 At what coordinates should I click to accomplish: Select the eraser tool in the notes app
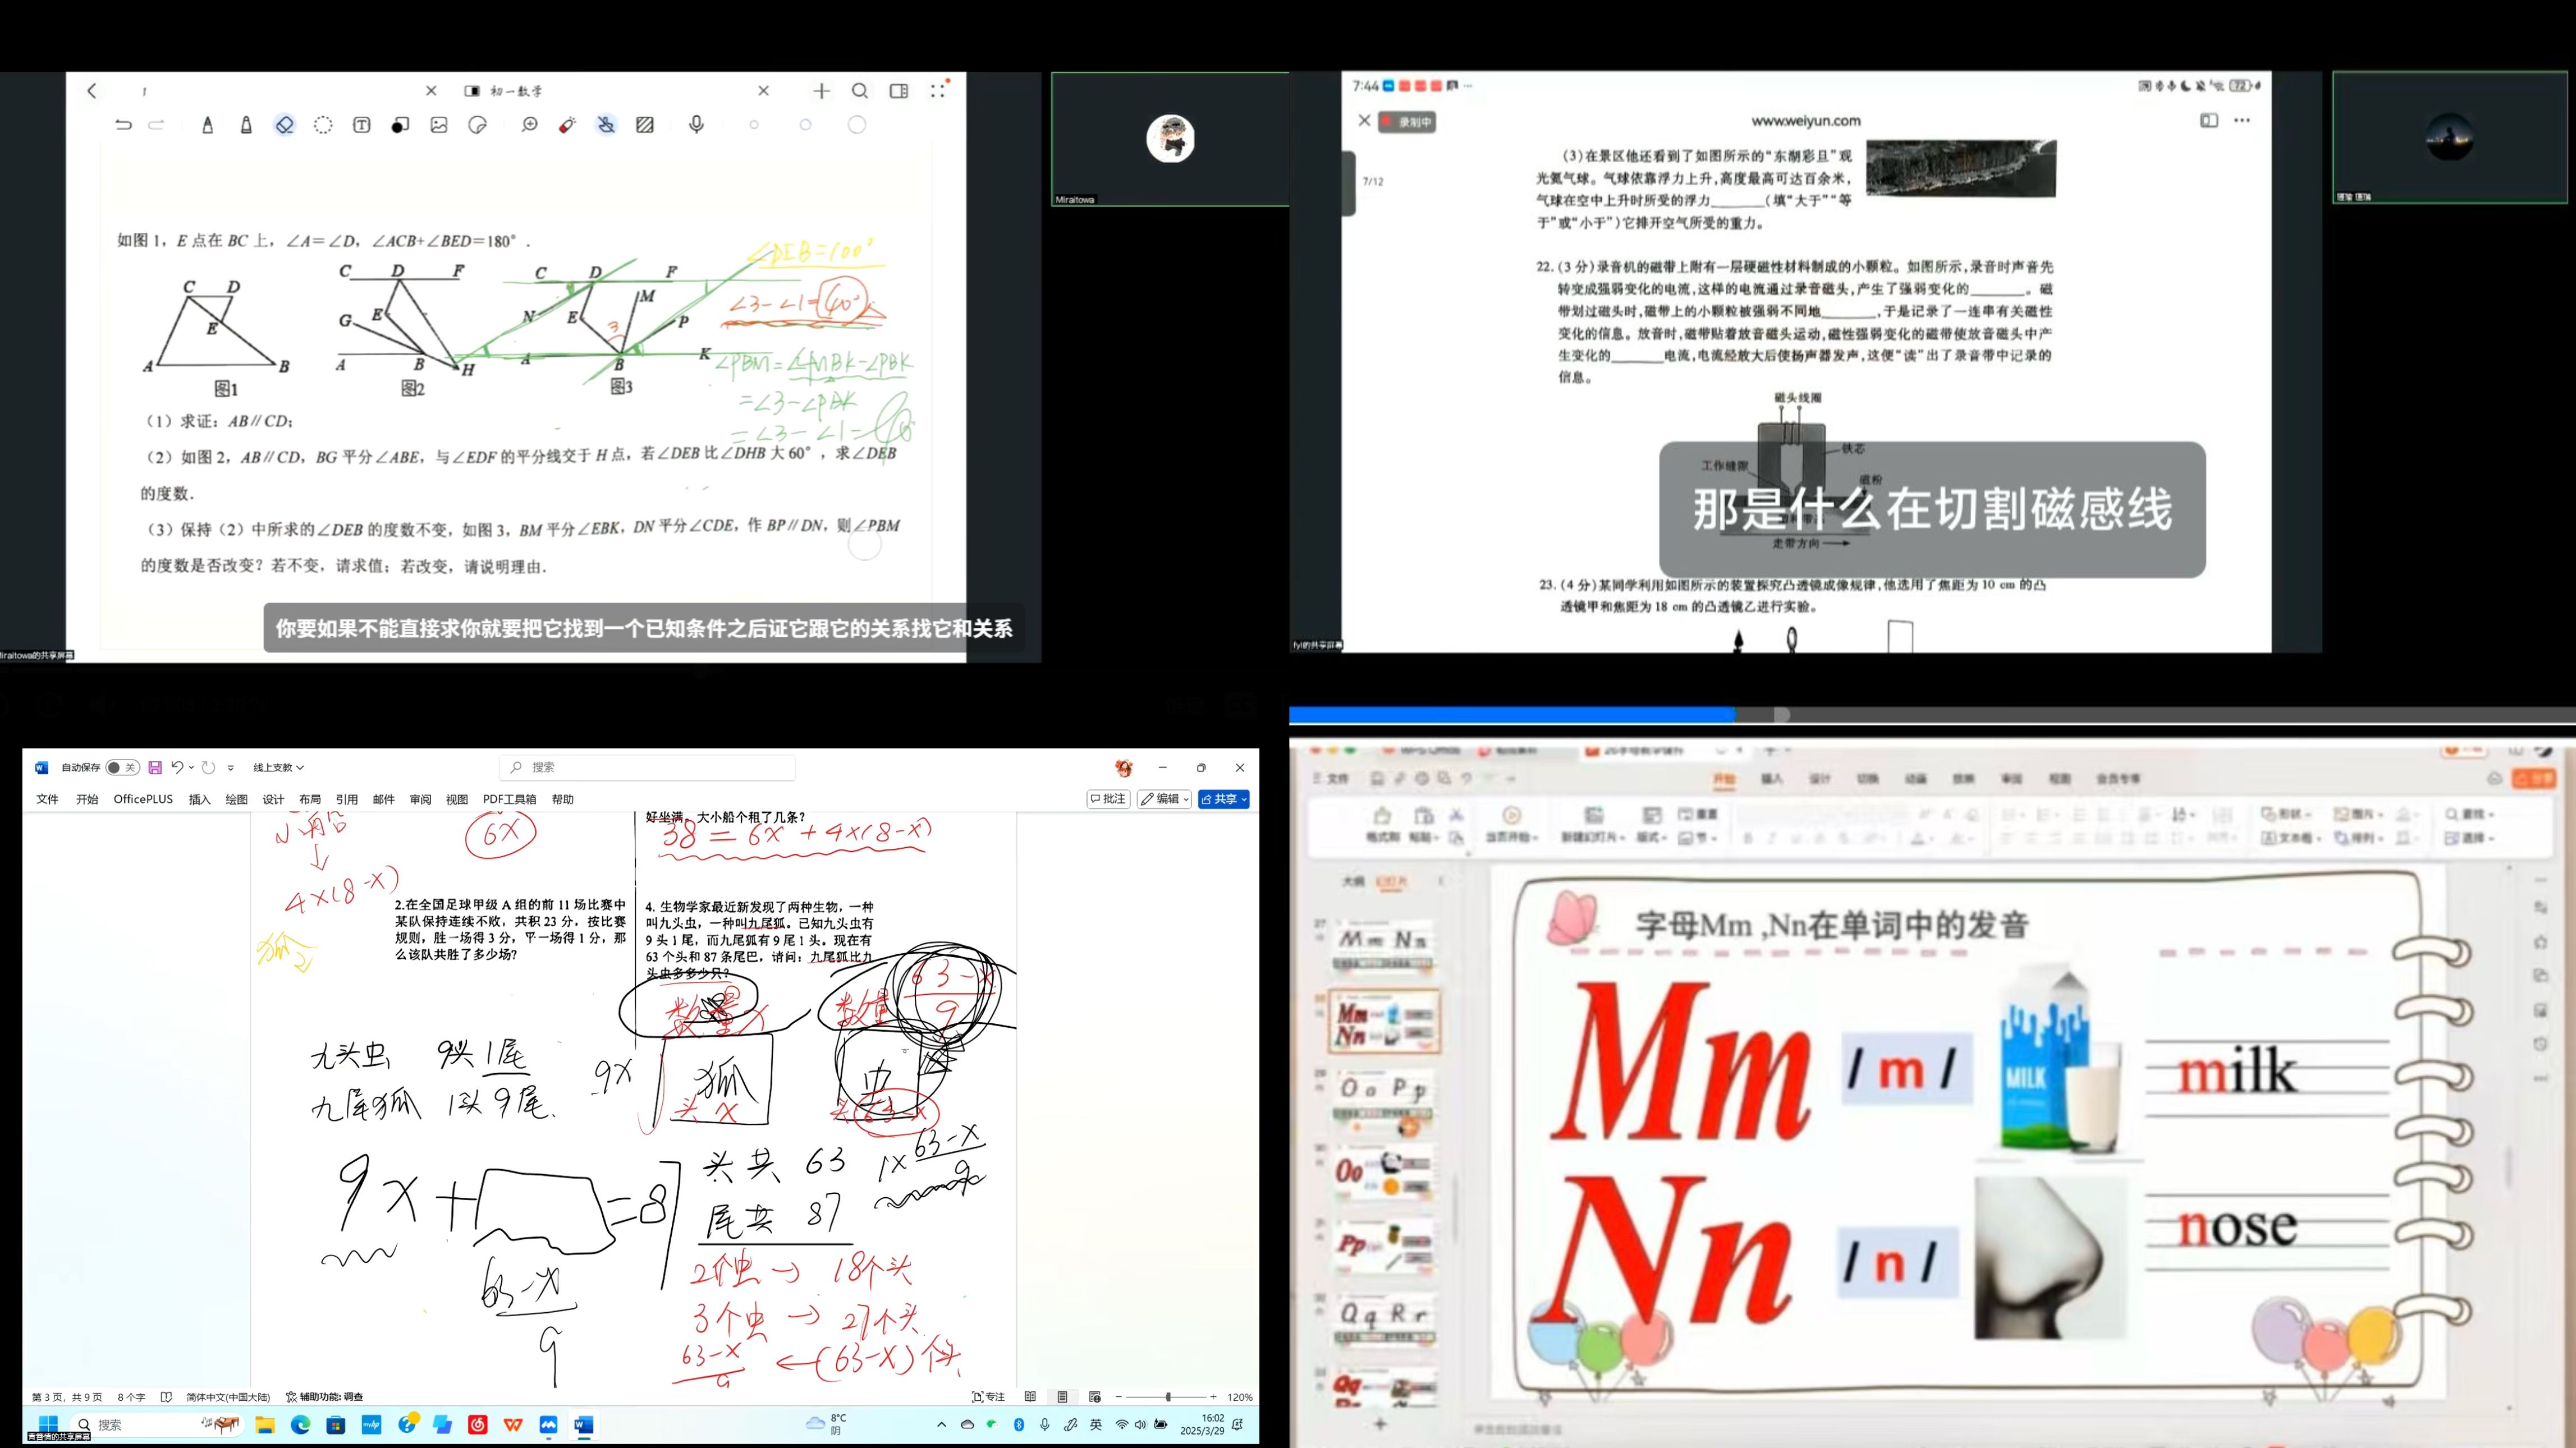point(285,125)
